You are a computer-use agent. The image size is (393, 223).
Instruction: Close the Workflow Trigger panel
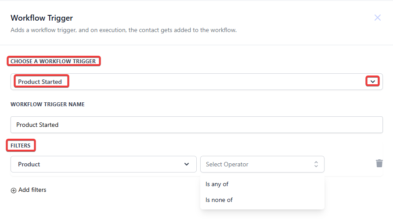click(x=378, y=18)
